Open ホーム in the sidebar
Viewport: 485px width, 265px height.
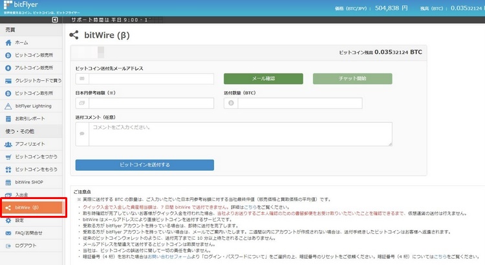[x=31, y=43]
